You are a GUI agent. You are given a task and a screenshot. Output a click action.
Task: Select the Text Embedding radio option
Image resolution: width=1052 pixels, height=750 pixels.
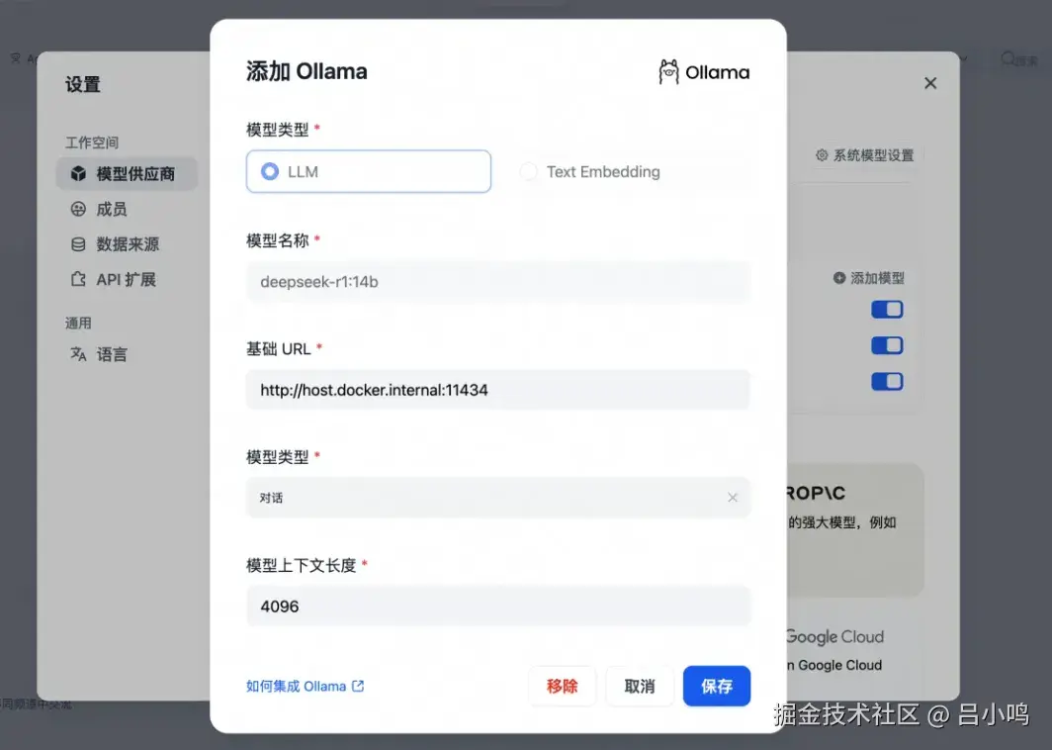point(590,172)
